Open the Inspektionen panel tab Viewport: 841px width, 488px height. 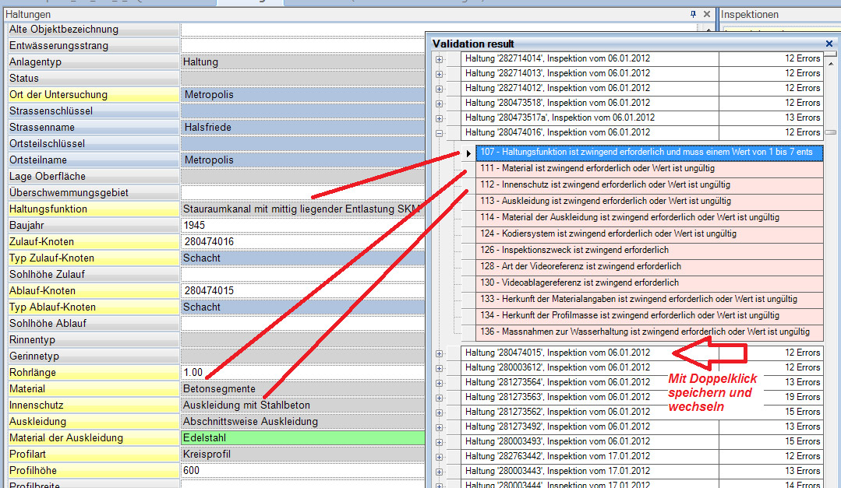[x=750, y=15]
